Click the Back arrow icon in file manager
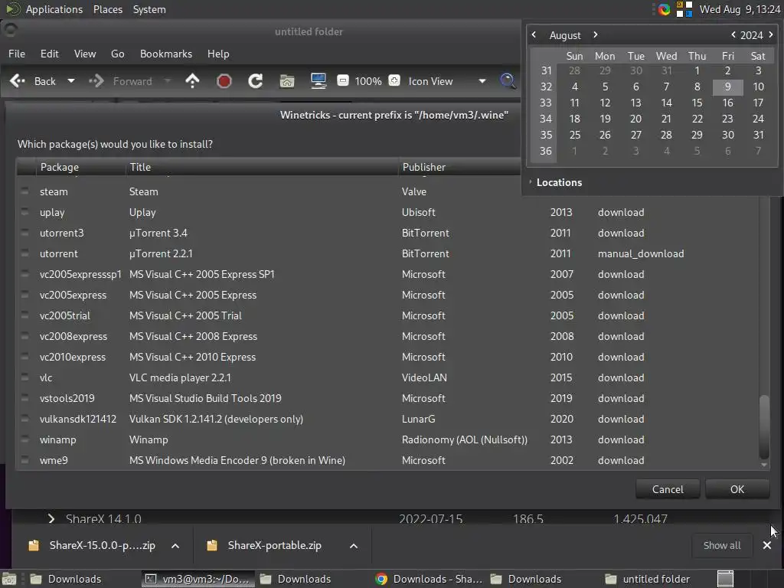Screen dimensions: 784x588 click(18, 81)
